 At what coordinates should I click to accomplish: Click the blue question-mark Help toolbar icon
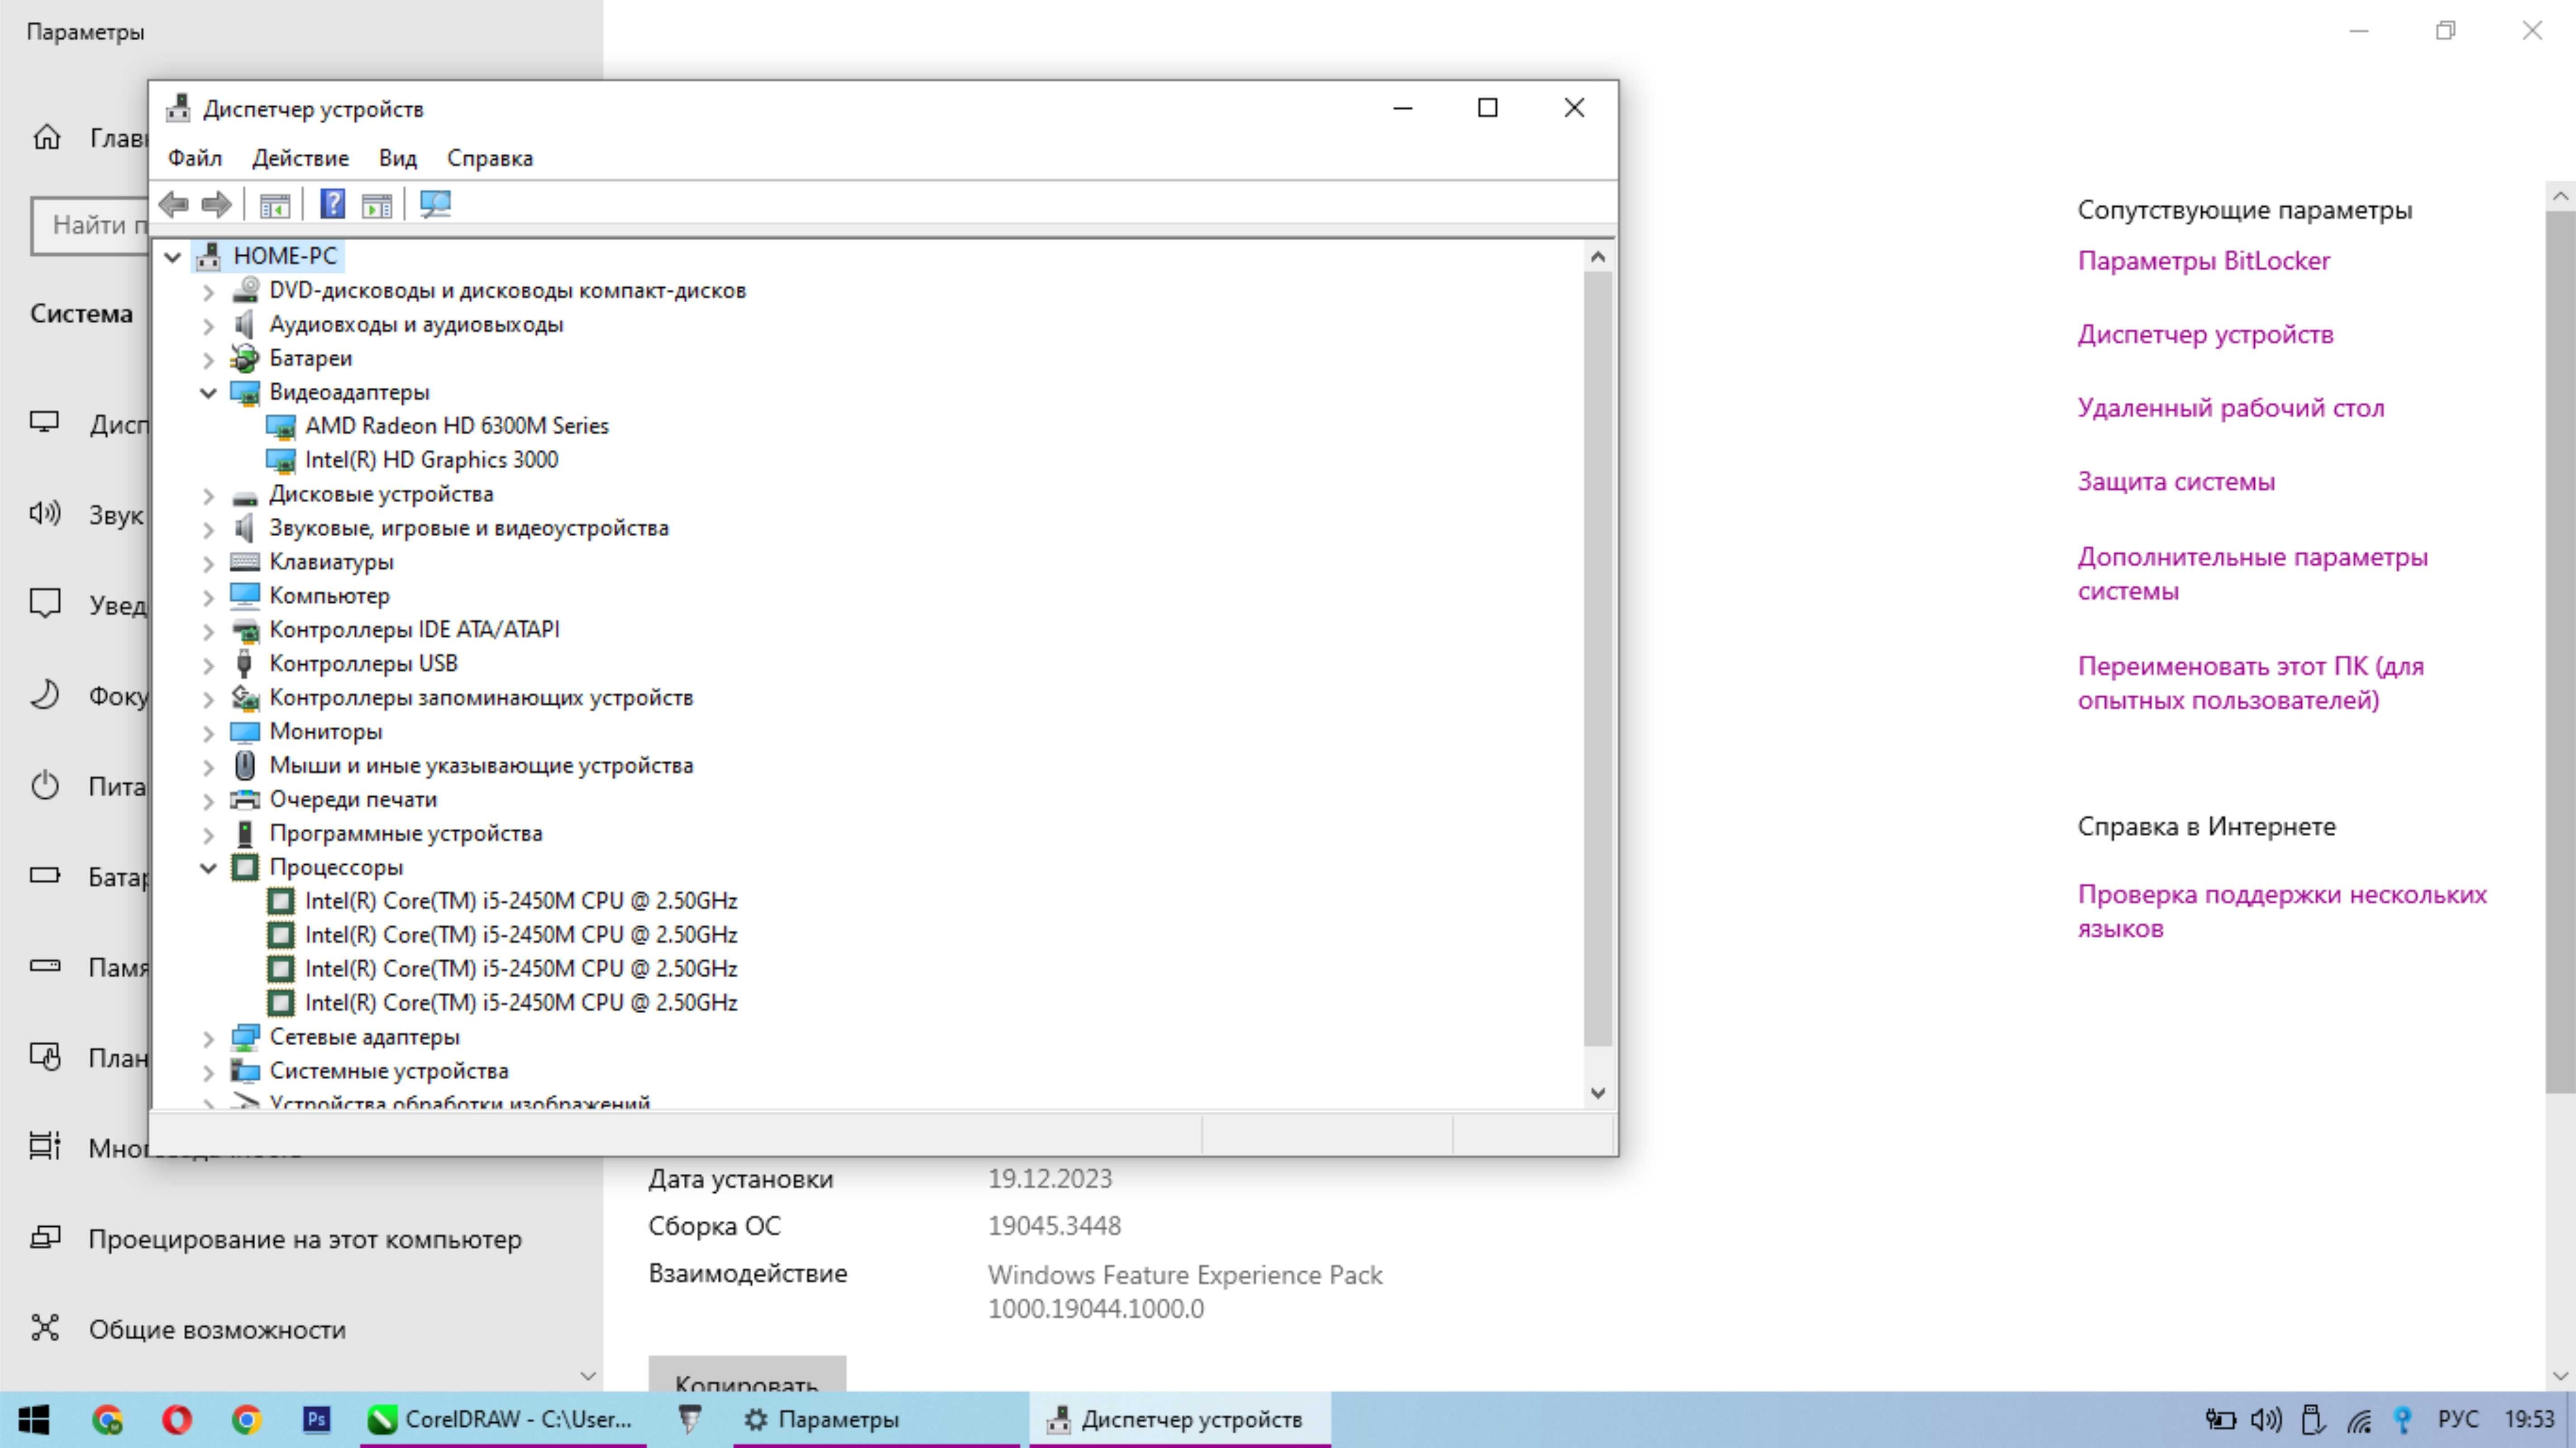point(332,204)
